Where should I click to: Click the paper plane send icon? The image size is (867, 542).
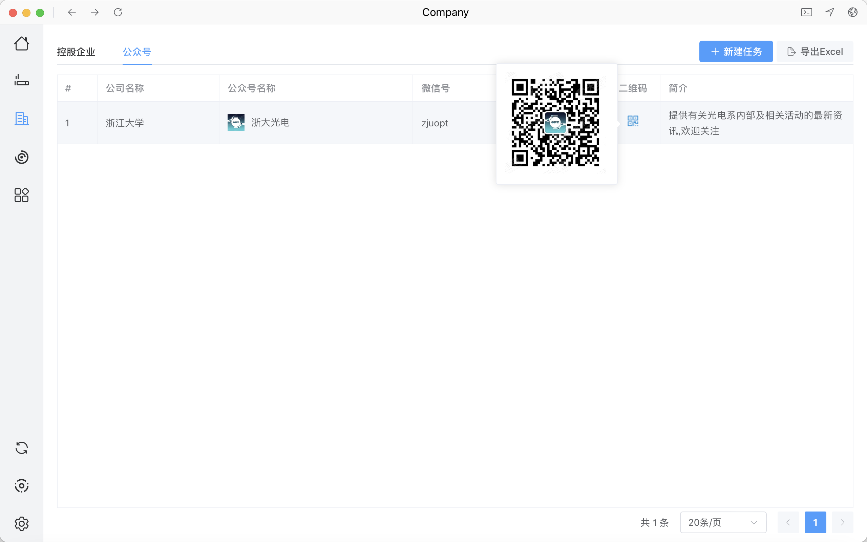coord(830,12)
